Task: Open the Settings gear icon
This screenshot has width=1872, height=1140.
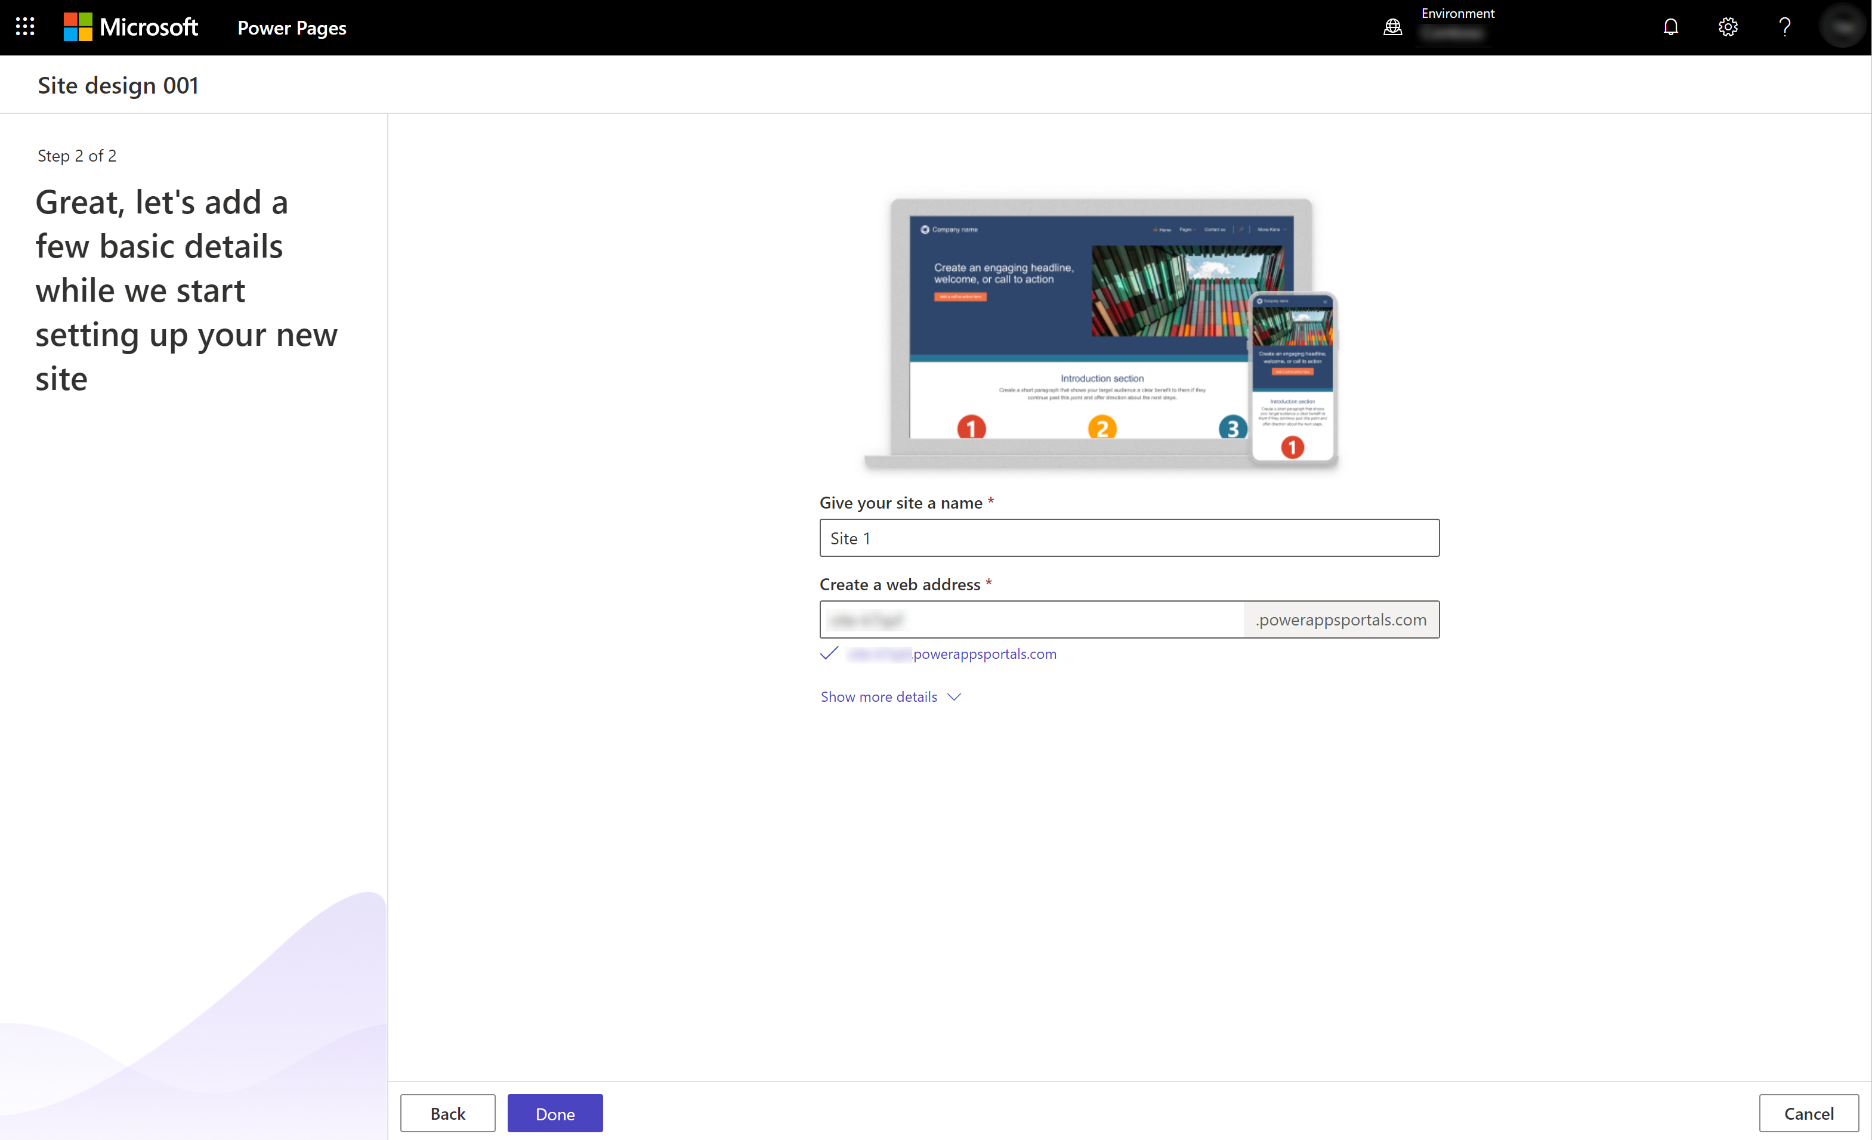Action: [x=1729, y=27]
